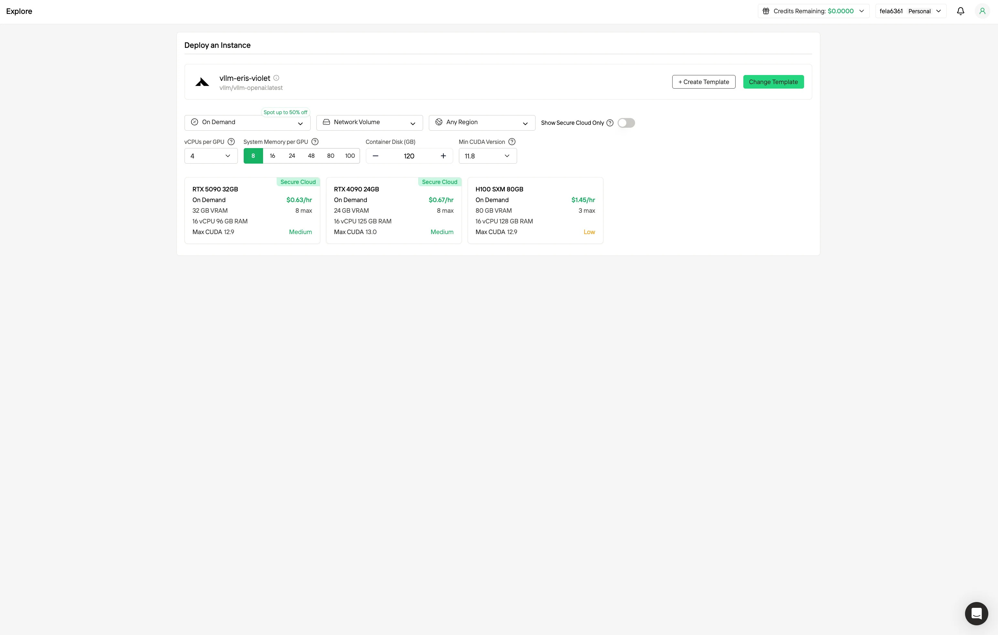
Task: Open the support chat bubble
Action: 976,613
